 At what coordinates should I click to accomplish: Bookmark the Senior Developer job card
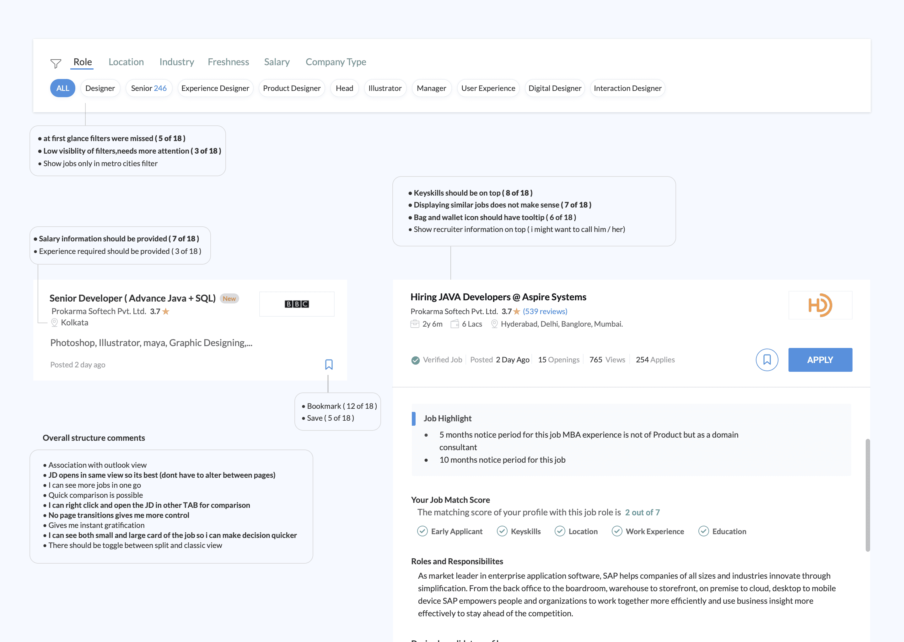click(329, 364)
